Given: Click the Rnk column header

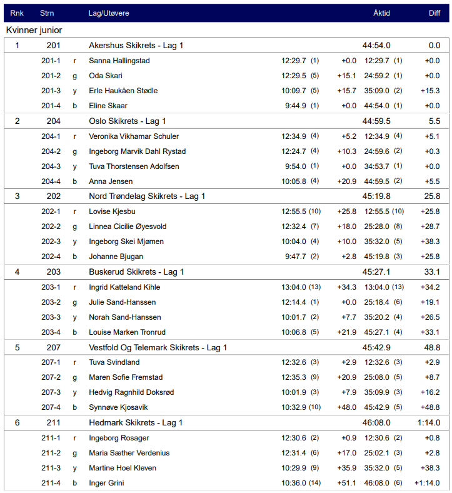Looking at the screenshot, I should (x=17, y=13).
